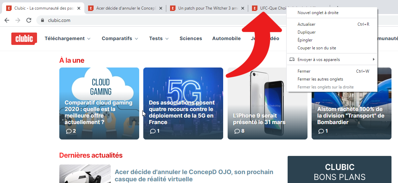Viewport: 398px width, 183px height.
Task: Click the À la une heading
Action: (x=72, y=60)
